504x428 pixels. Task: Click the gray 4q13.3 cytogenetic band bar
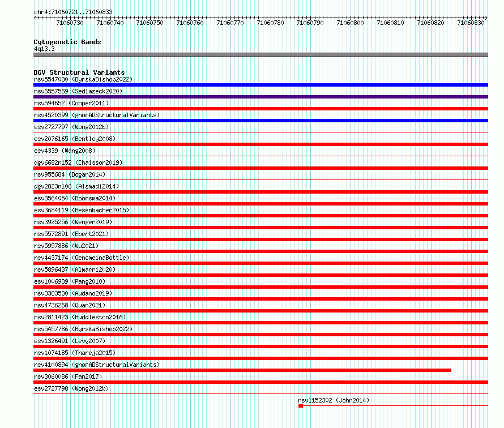pyautogui.click(x=260, y=55)
